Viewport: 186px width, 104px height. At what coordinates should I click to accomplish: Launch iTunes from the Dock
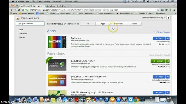point(107,100)
